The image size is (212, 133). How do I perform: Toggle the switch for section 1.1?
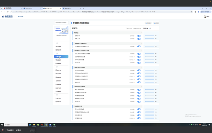point(139,46)
